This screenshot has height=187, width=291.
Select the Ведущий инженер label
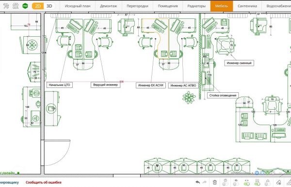click(105, 85)
